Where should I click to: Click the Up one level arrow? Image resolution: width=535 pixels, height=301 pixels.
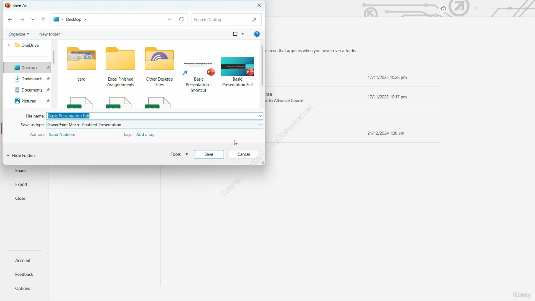click(43, 20)
